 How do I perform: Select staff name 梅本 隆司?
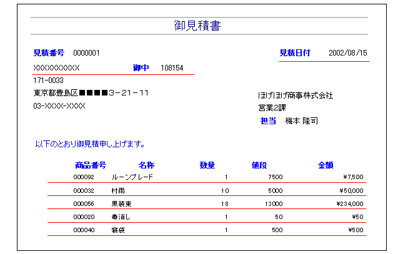[302, 121]
